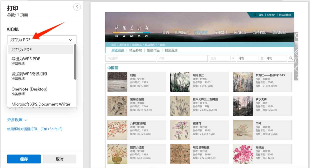Open 使用系统对话框打印 link
Screen dimensions: 310x168
coord(35,129)
